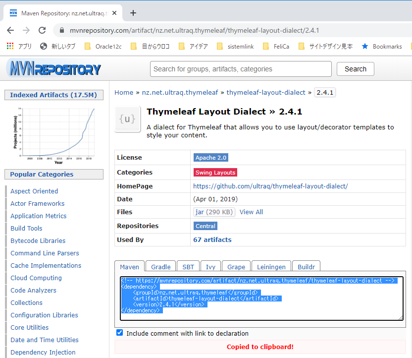Focus the search groups and artifacts field
This screenshot has height=358, width=412.
(x=241, y=69)
